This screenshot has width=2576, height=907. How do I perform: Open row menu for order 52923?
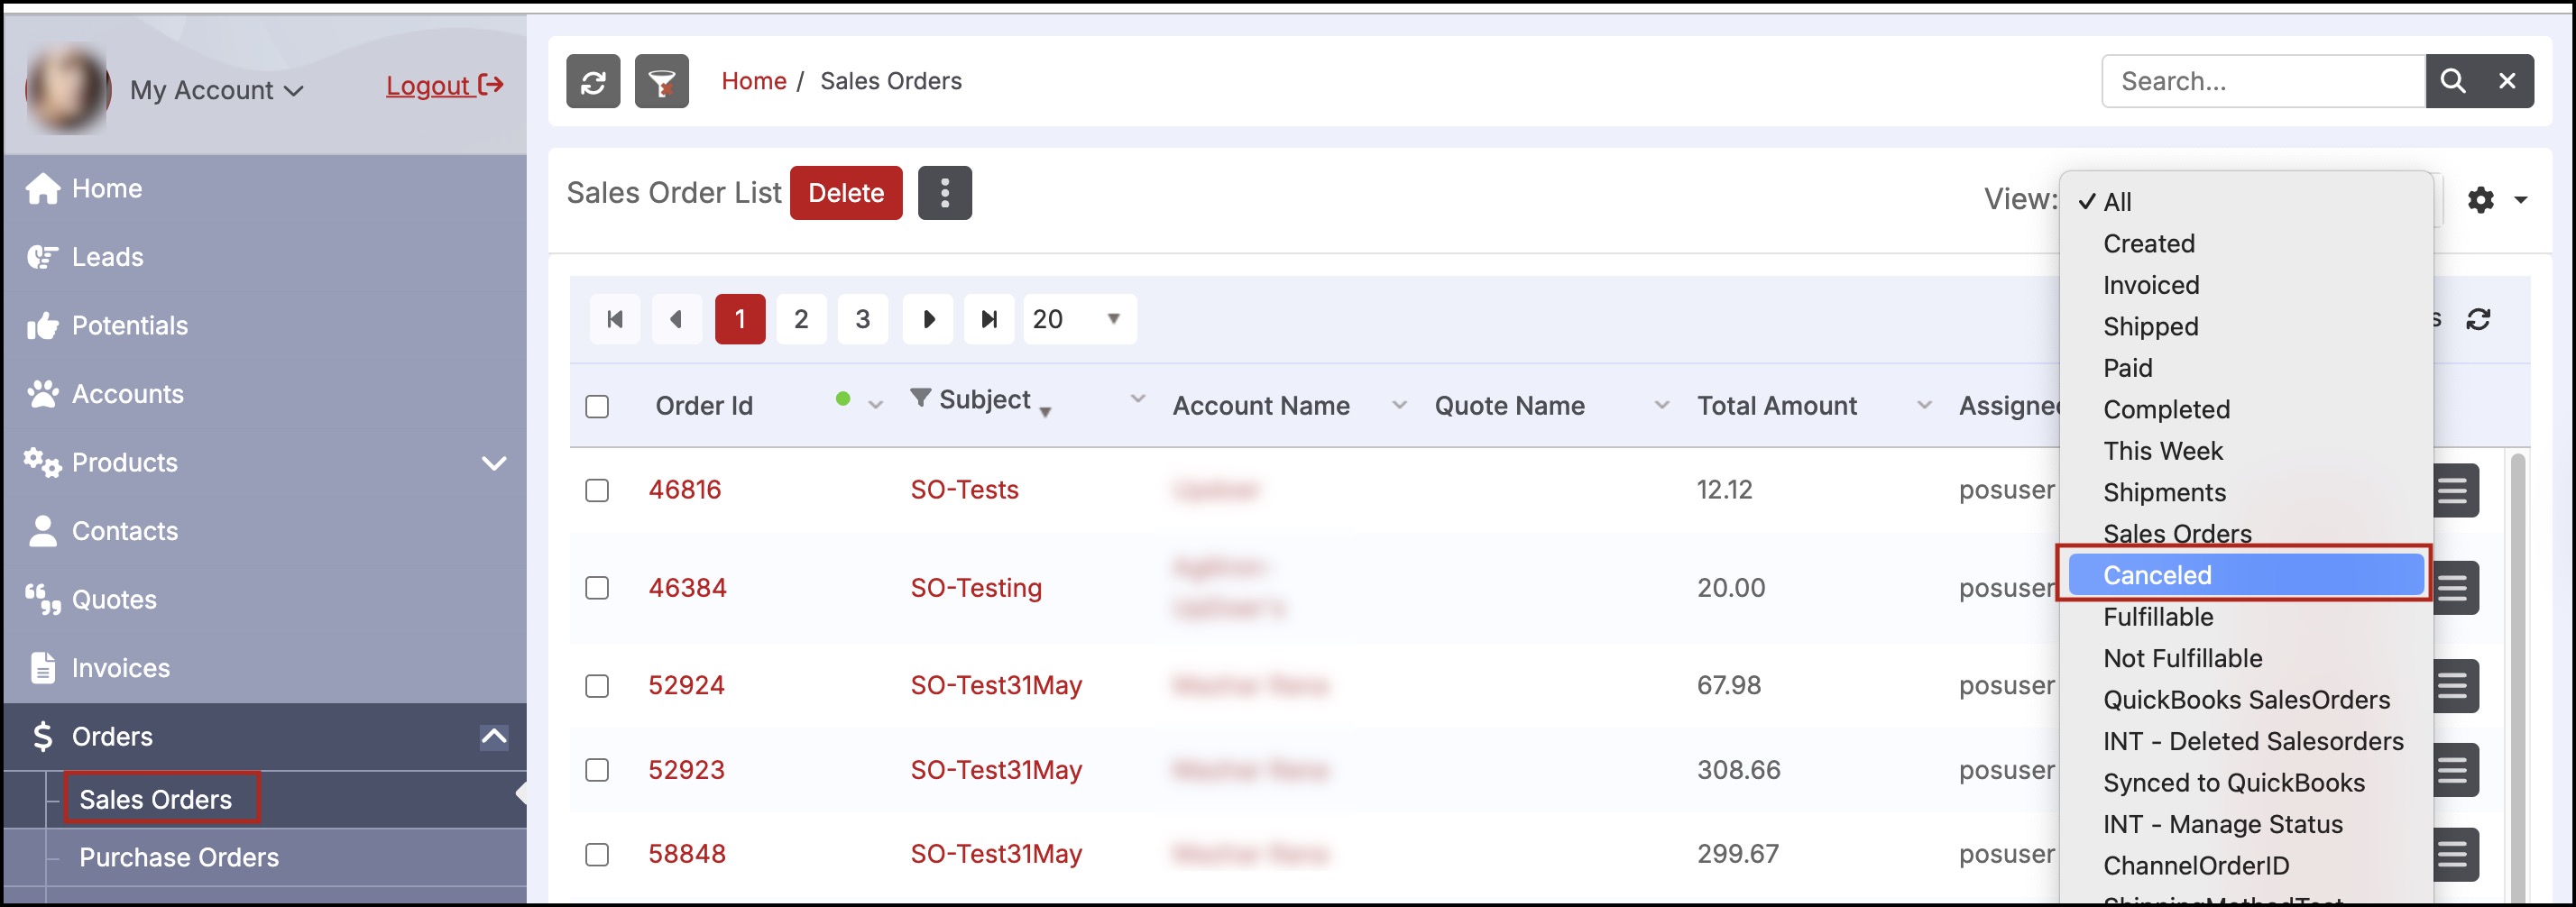click(2453, 770)
